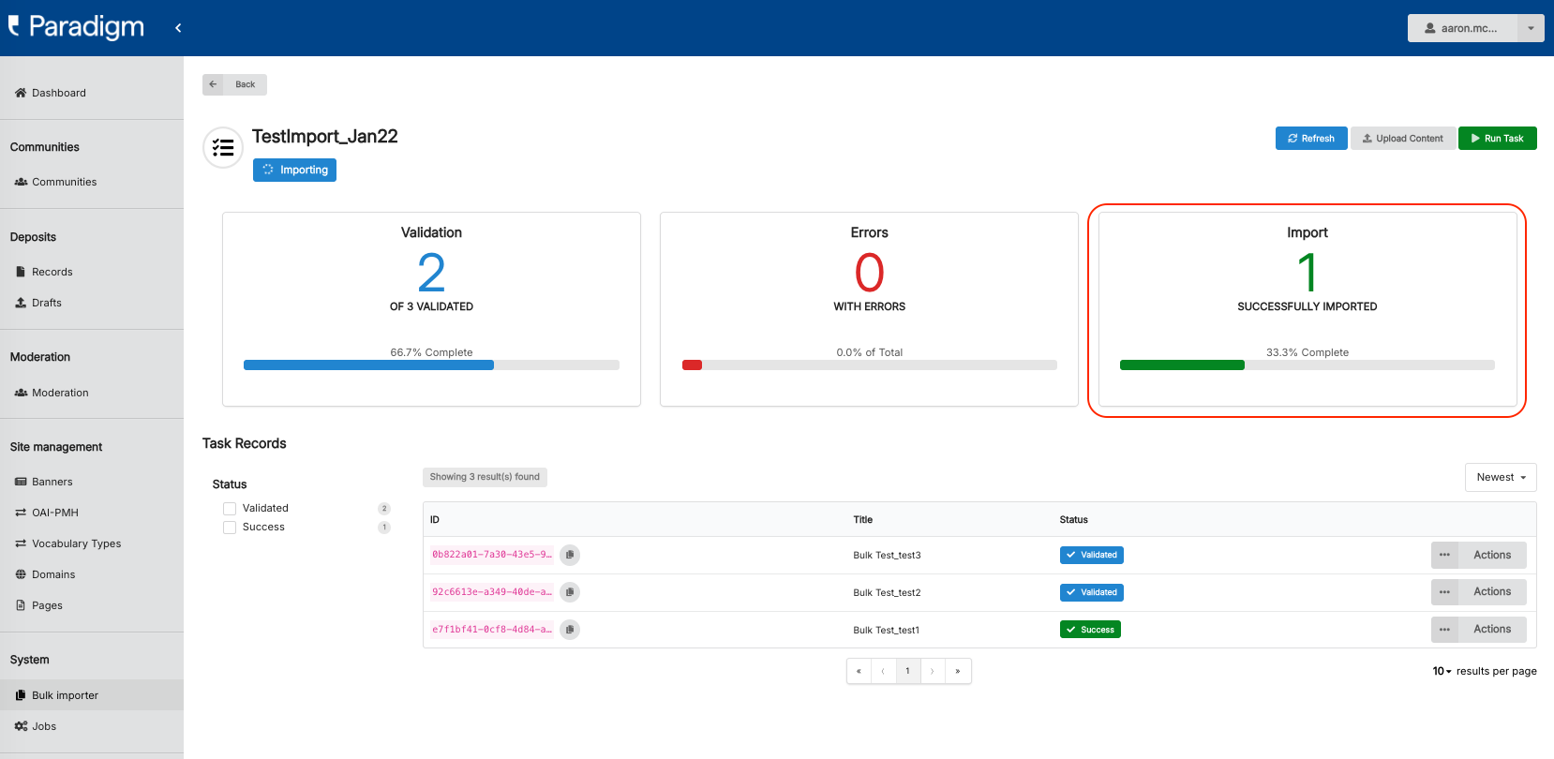Viewport: 1554px width, 759px height.
Task: Click the Status column header
Action: [x=1074, y=520]
